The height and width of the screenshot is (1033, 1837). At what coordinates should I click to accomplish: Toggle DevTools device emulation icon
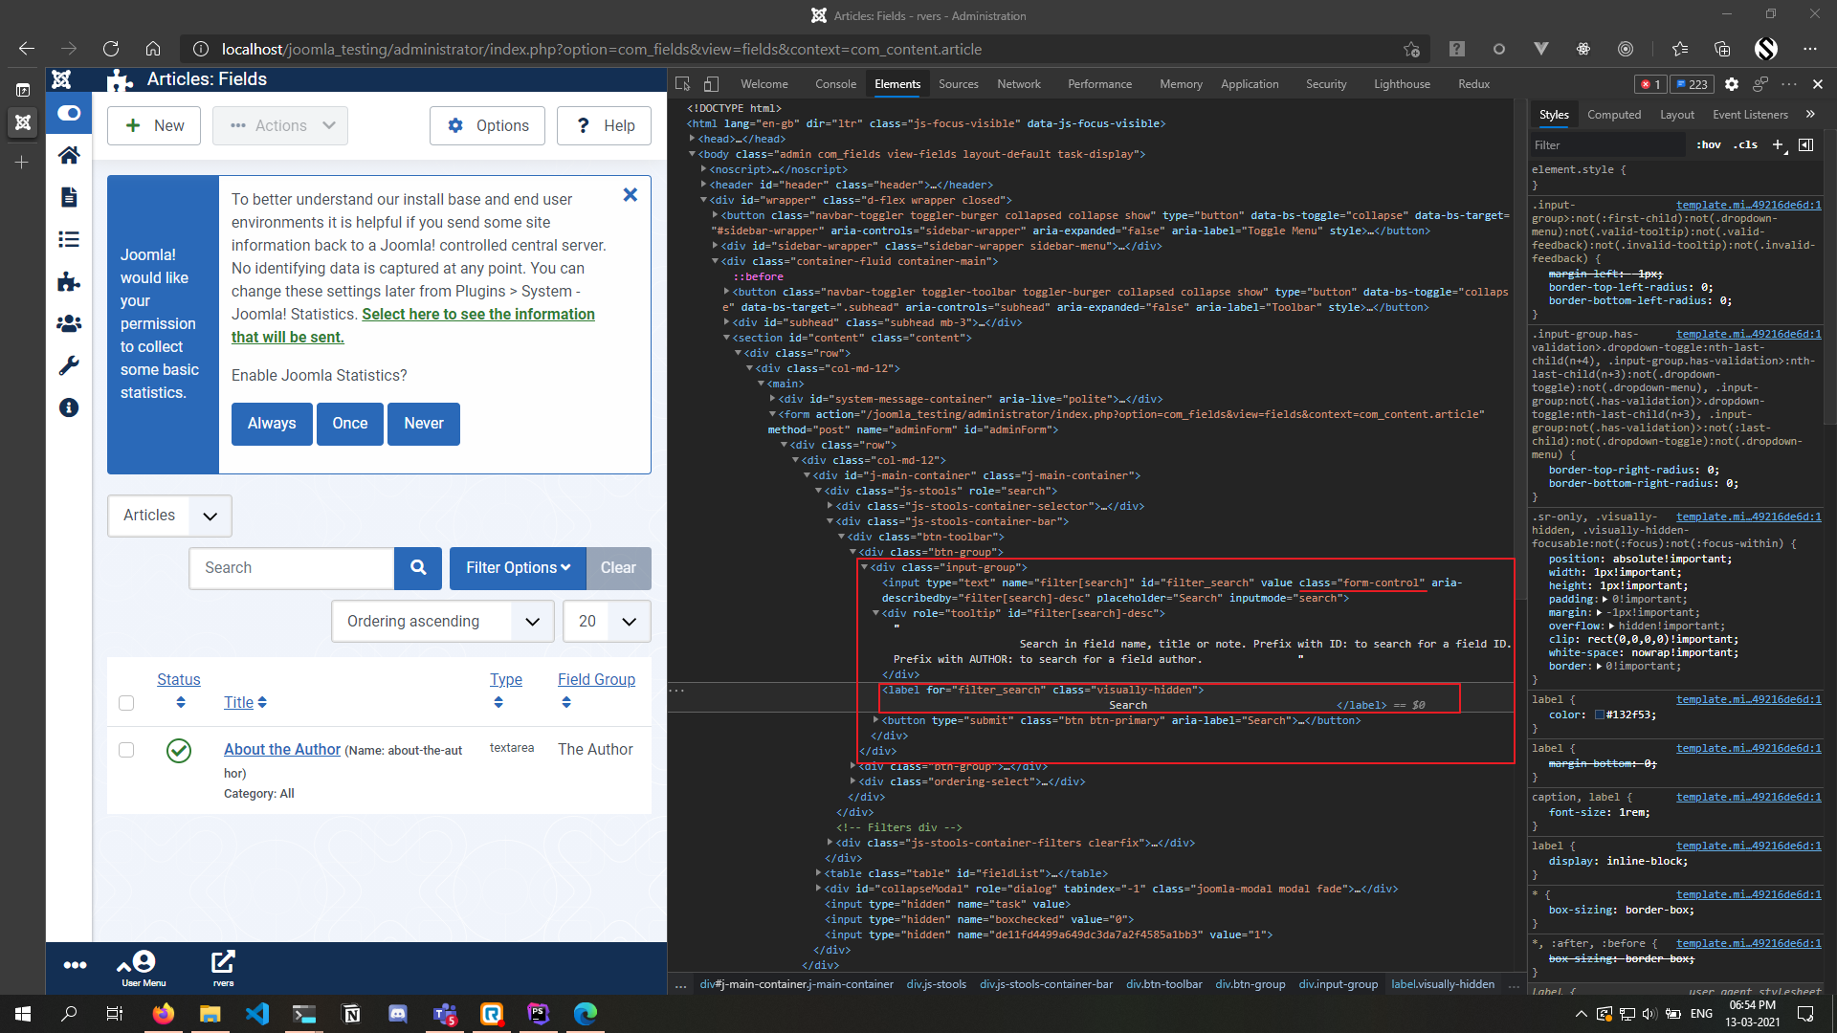tap(711, 84)
